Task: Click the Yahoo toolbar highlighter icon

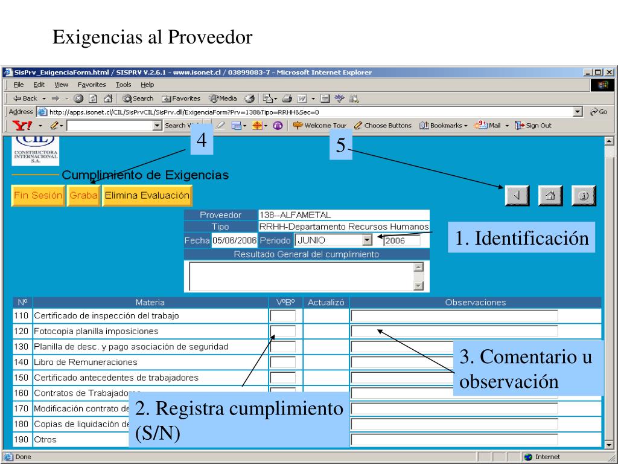Action: pos(220,126)
